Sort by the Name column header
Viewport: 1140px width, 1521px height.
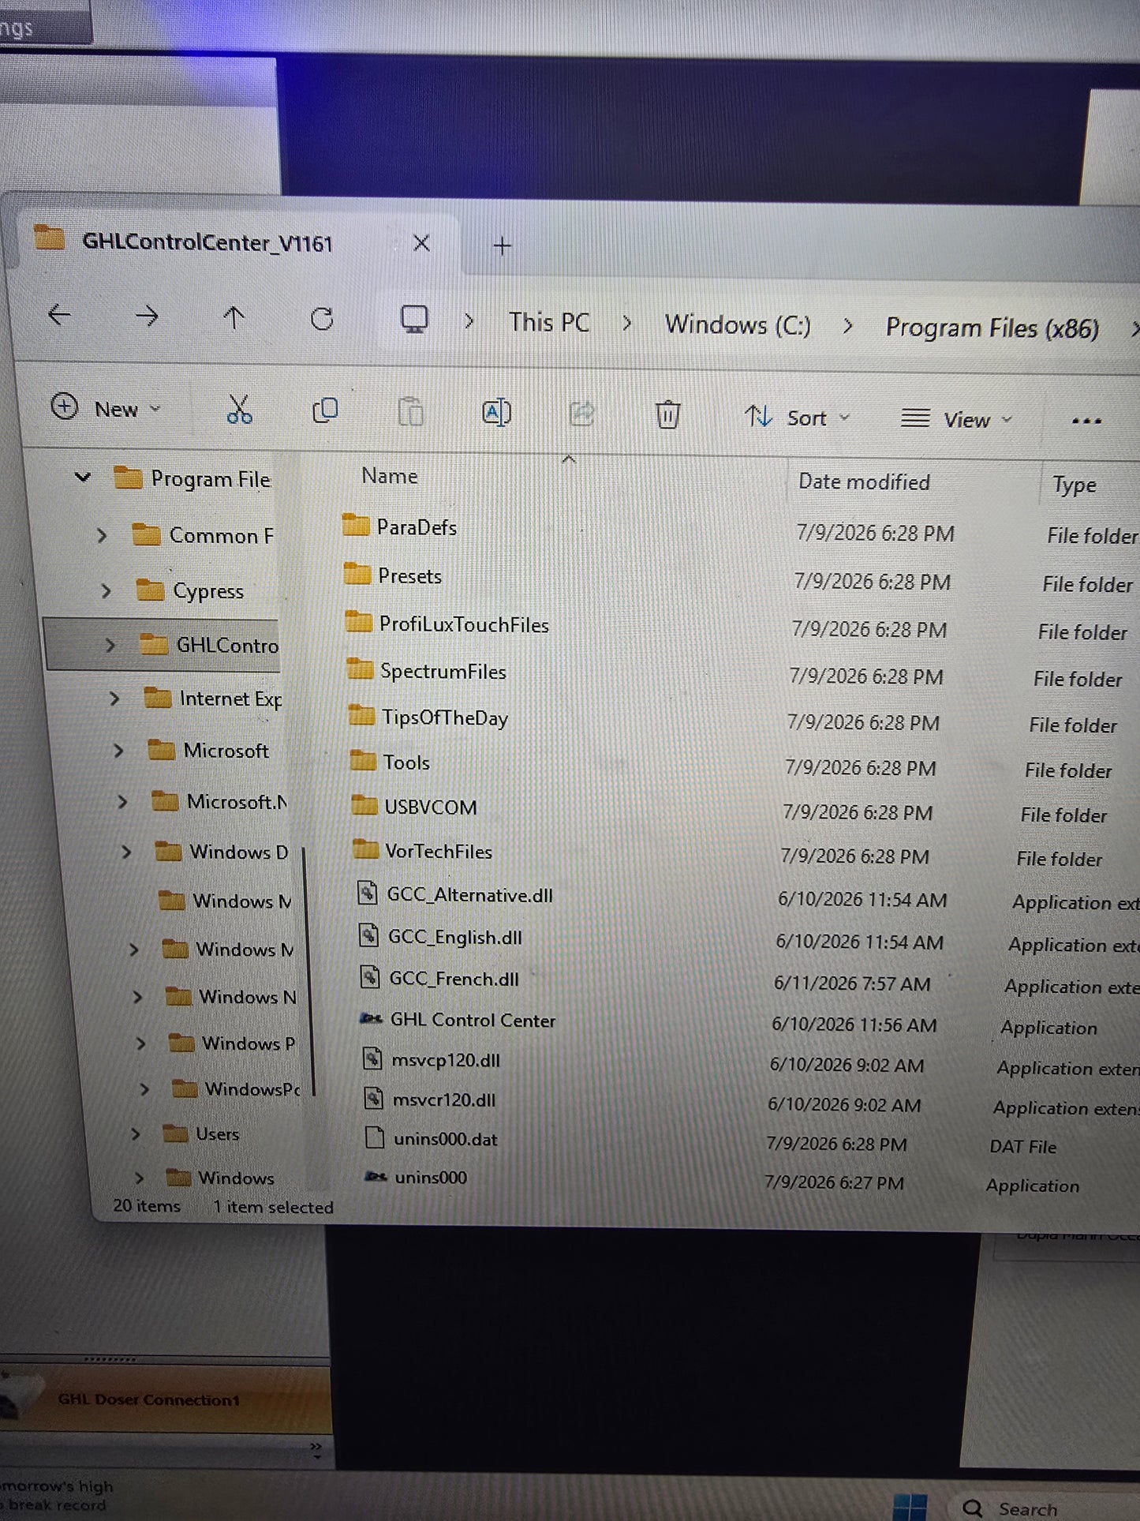[390, 476]
